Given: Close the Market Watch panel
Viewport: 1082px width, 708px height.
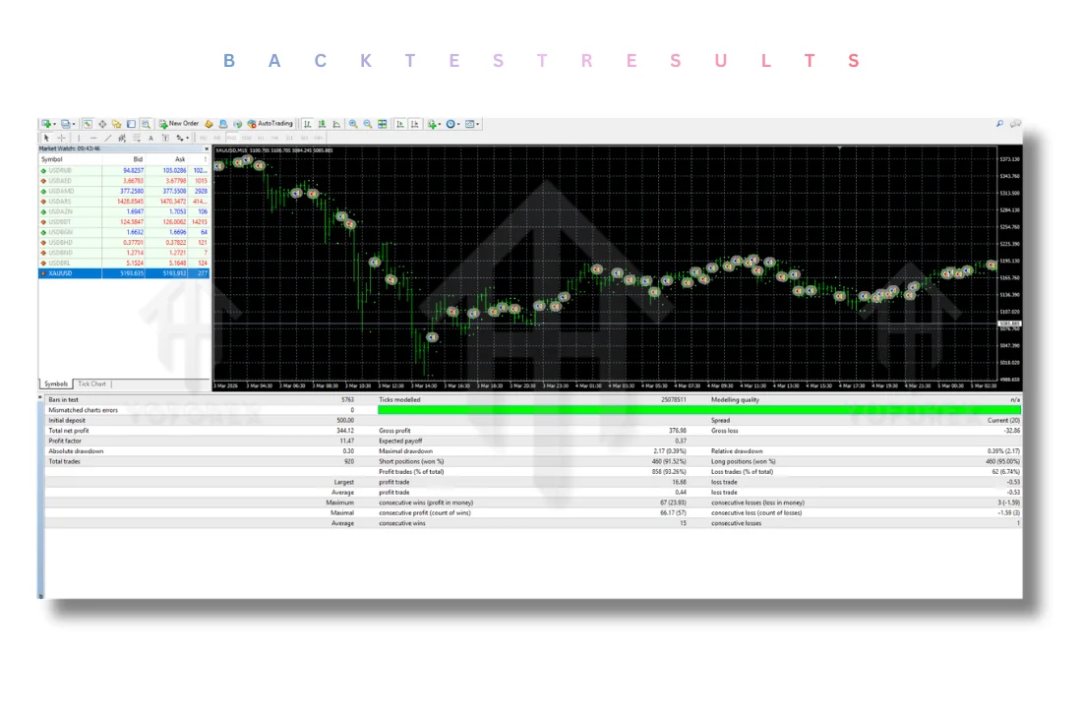Looking at the screenshot, I should click(206, 148).
